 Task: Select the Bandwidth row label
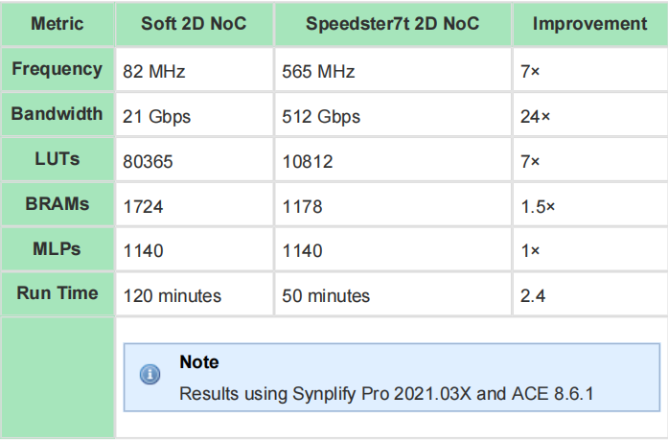click(57, 114)
